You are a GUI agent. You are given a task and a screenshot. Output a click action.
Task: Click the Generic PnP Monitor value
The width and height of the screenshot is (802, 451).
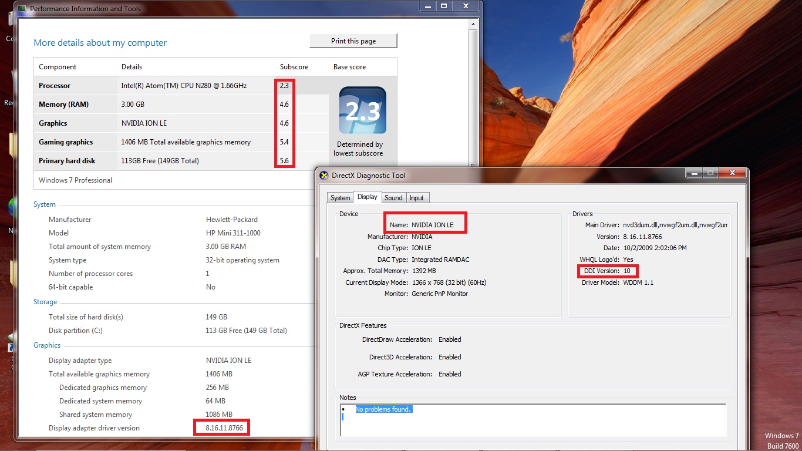point(440,294)
